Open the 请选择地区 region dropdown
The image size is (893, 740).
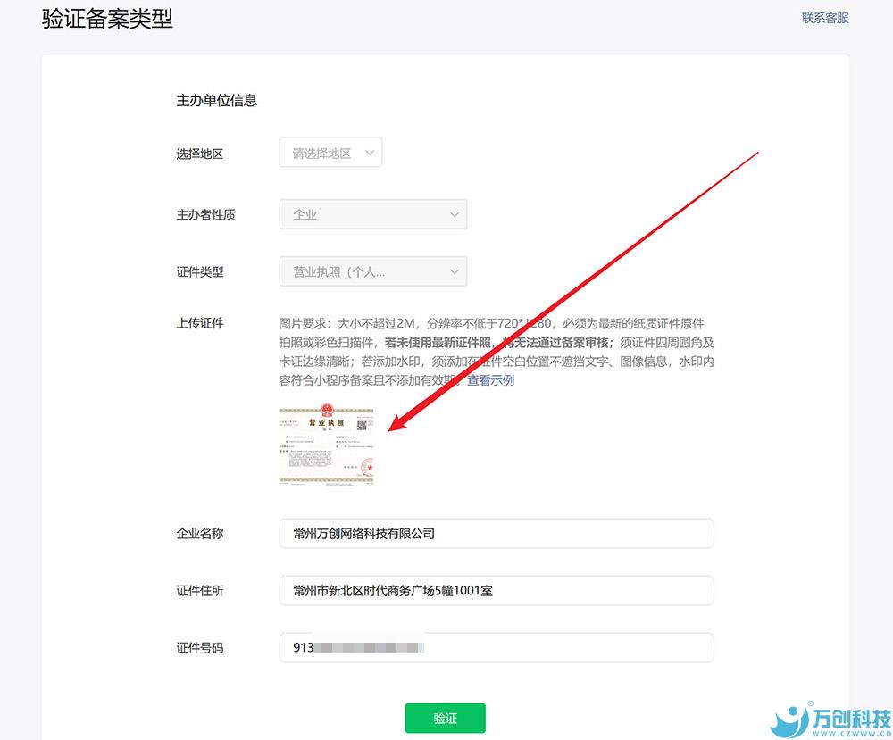322,153
